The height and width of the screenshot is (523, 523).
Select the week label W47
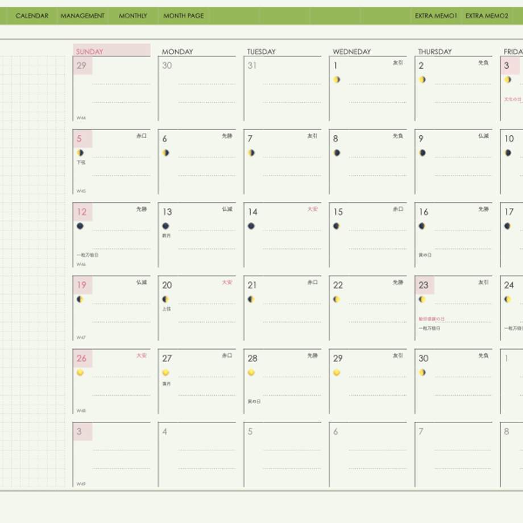81,338
